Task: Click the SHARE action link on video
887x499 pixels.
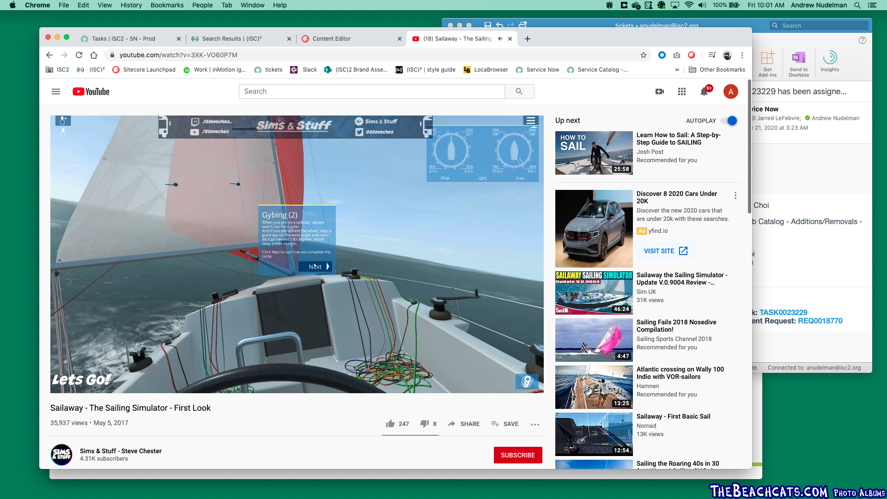Action: click(464, 423)
